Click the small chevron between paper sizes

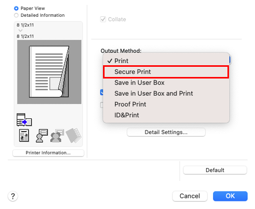point(20,31)
